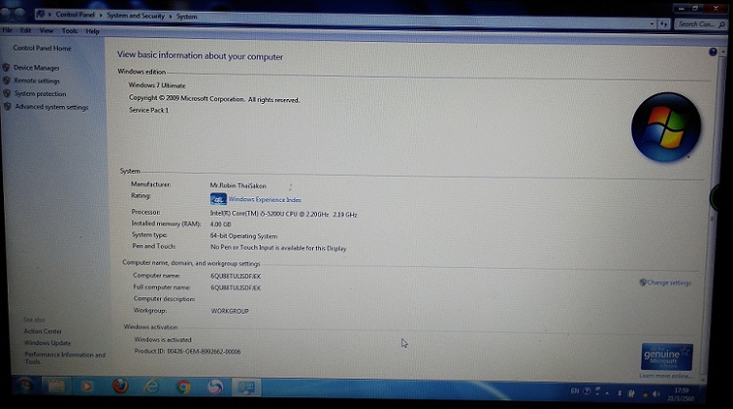Expand the System and Security breadcrumb arrow
The width and height of the screenshot is (733, 409).
coord(170,17)
